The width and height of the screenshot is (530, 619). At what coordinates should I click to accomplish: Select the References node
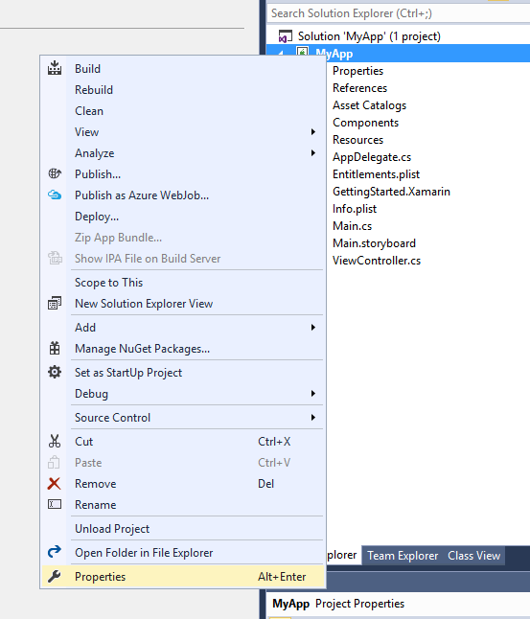359,88
